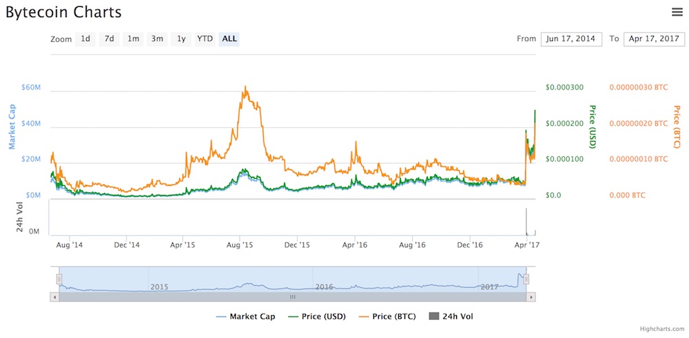689x338 pixels.
Task: Grab the navigator's right range handle
Action: 526,279
